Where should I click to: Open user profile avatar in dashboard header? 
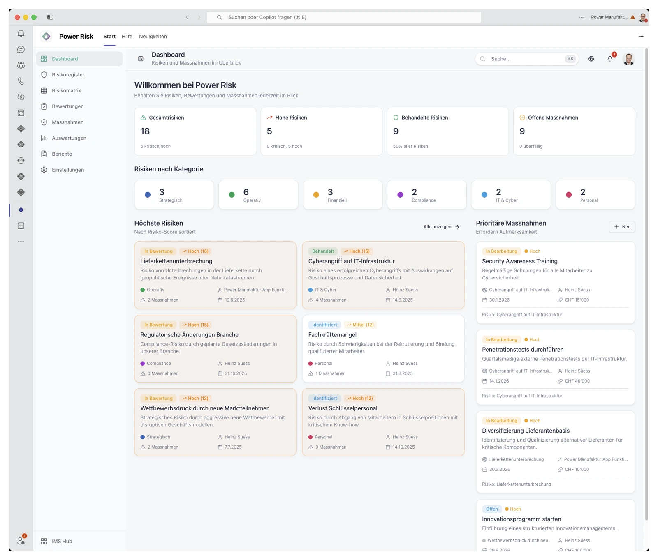pos(628,59)
